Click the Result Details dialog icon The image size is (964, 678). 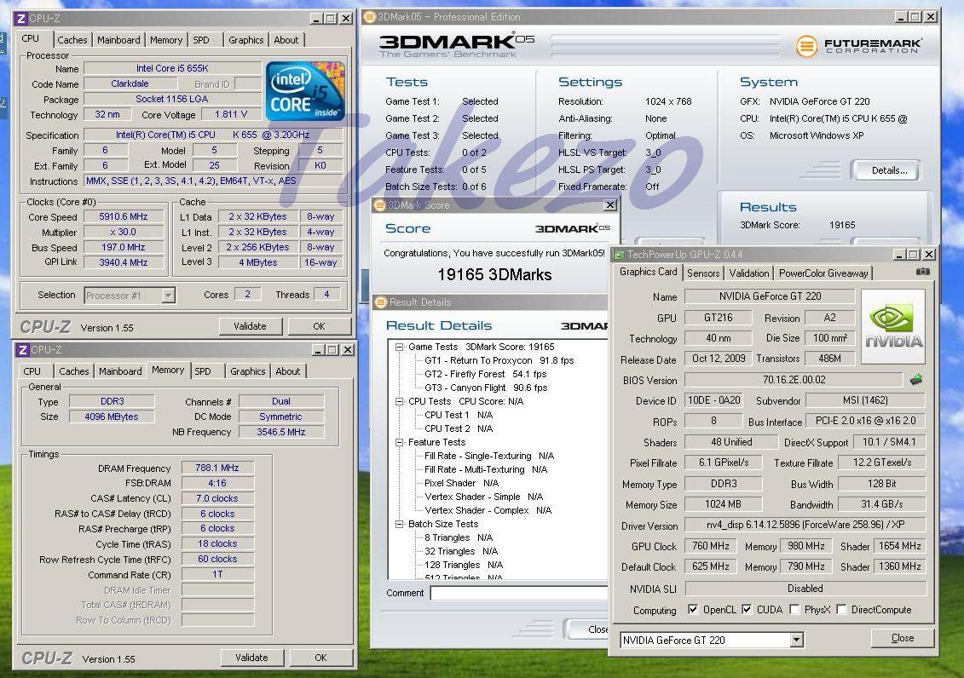click(x=381, y=302)
